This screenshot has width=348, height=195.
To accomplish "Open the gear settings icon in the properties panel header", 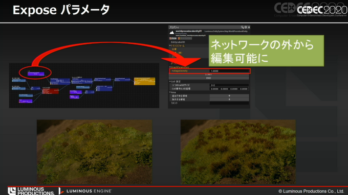I will pos(246,27).
